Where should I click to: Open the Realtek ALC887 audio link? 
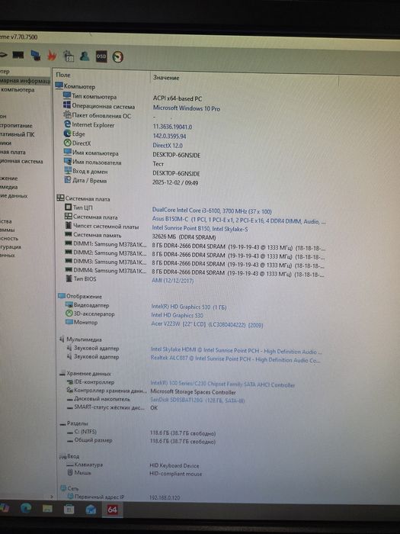click(x=235, y=359)
